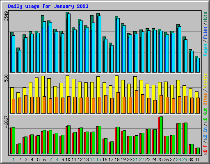The image size is (210, 164).
Task: Select day label 30 on the axis
Action: tap(191, 159)
